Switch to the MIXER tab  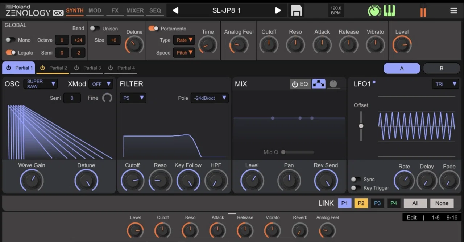135,10
